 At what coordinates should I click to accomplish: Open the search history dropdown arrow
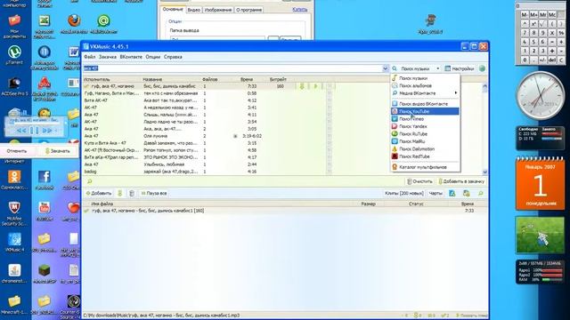click(386, 68)
